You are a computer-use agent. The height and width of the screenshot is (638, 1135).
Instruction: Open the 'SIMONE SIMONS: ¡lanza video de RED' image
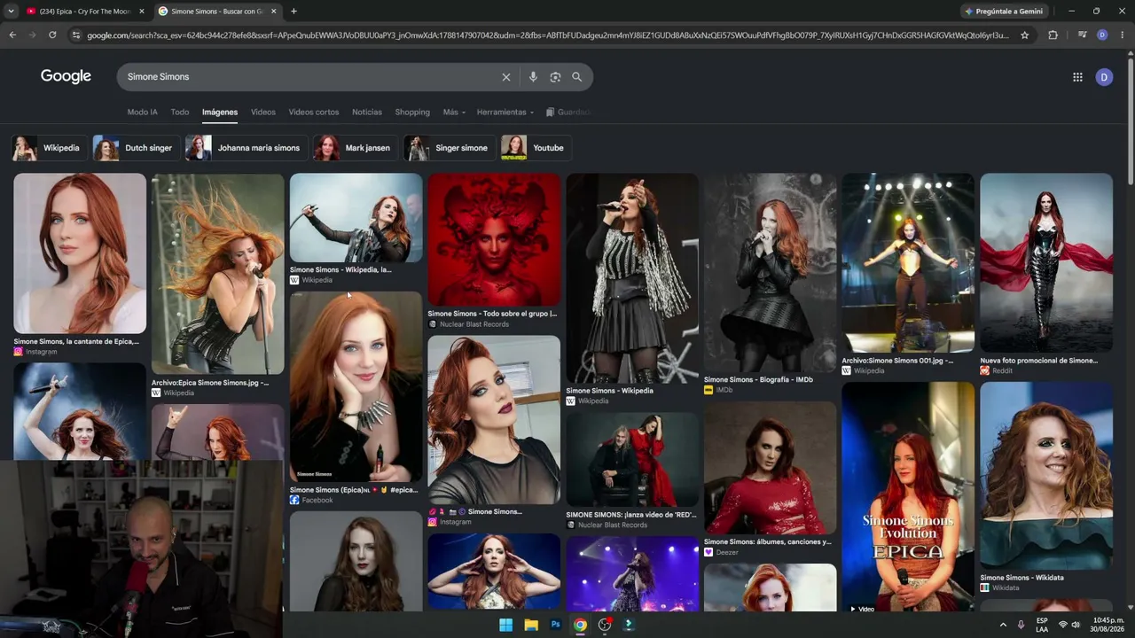coord(632,460)
